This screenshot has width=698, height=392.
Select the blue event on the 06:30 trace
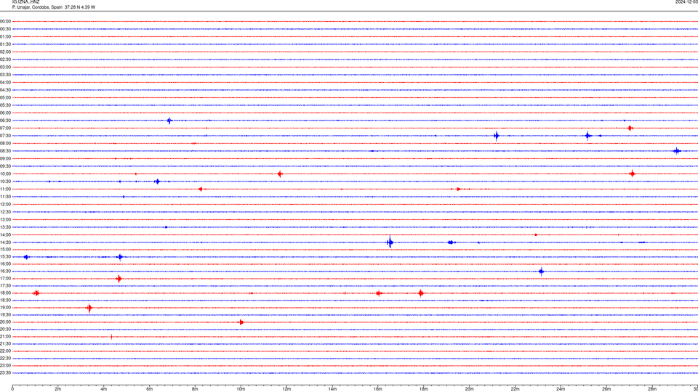[169, 121]
